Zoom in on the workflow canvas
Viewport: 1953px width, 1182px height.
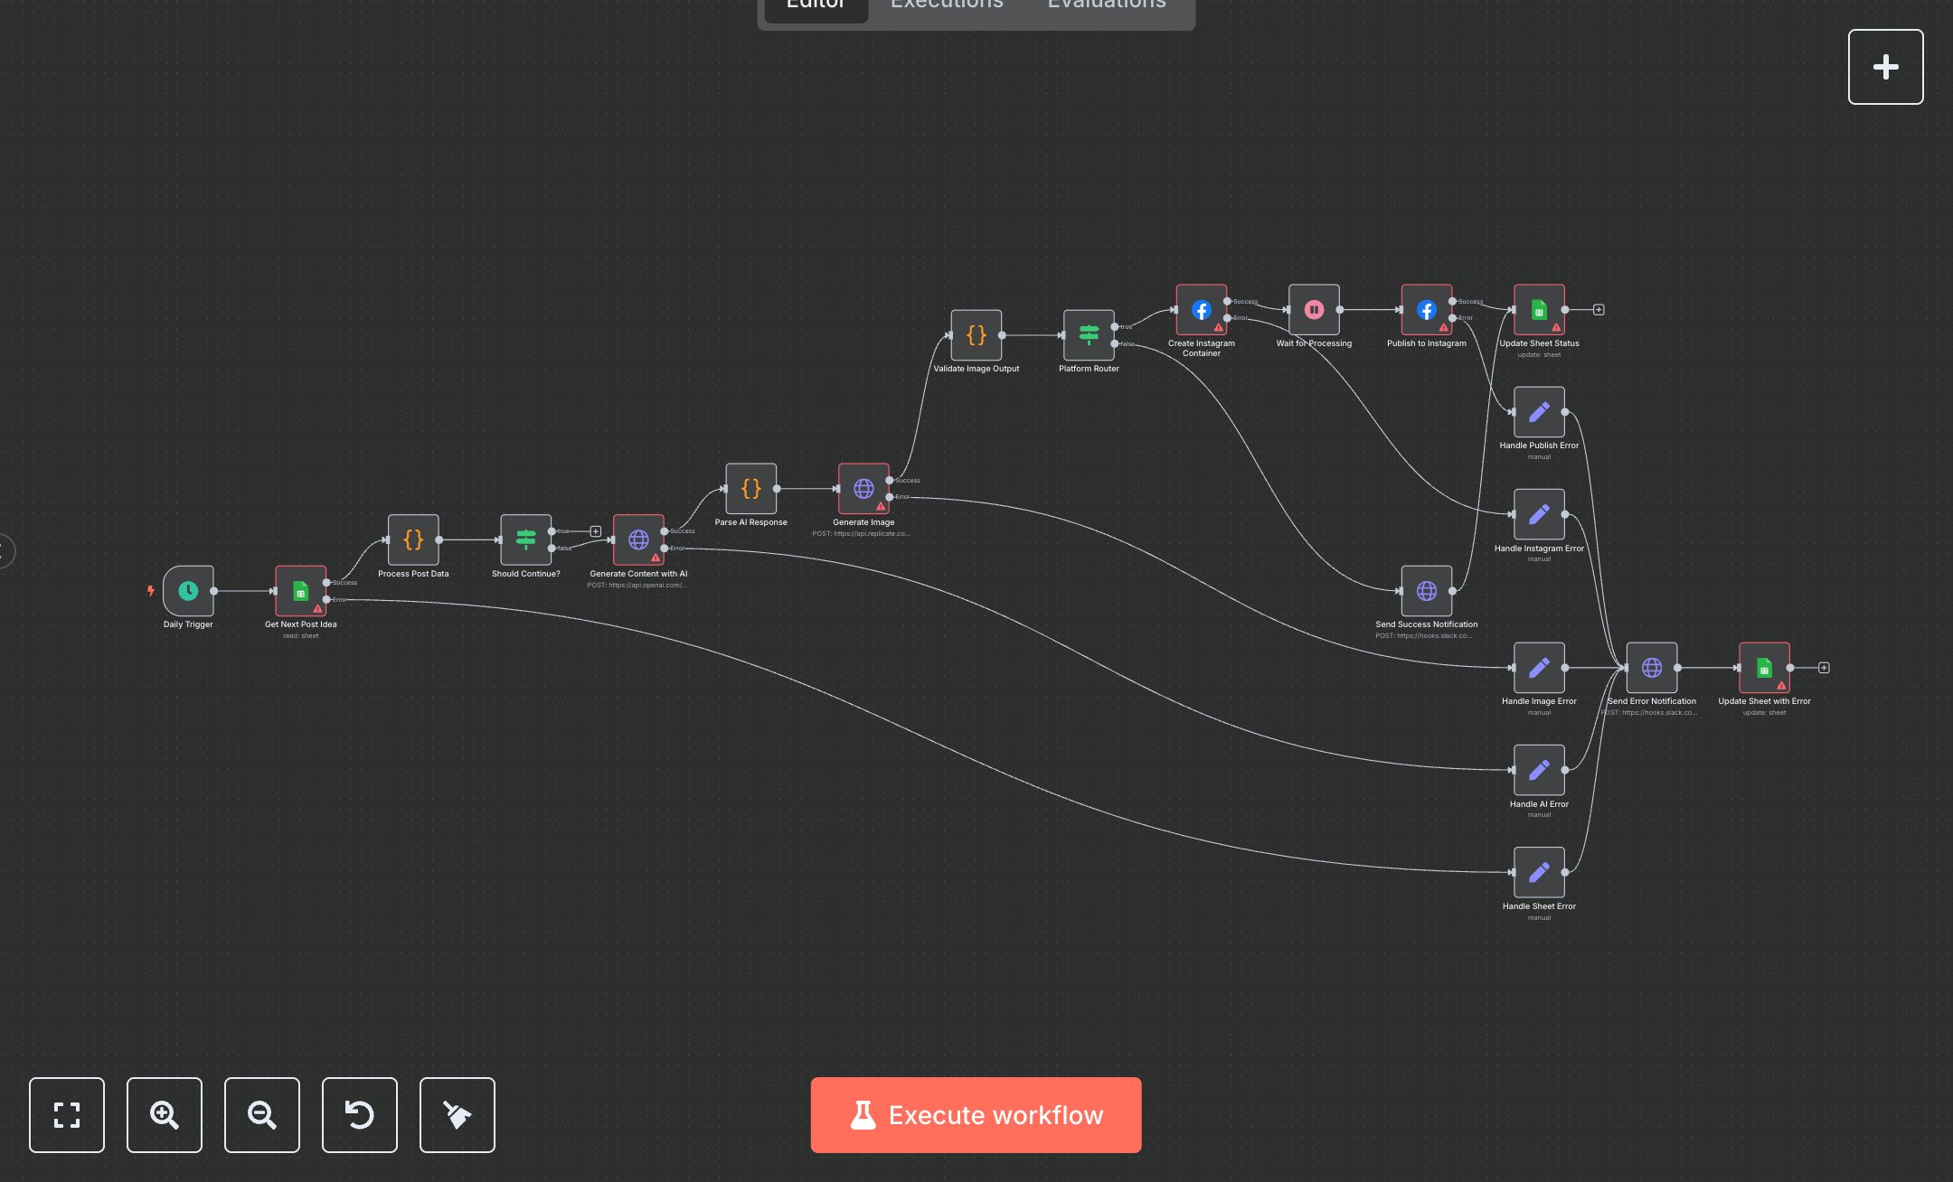point(164,1115)
